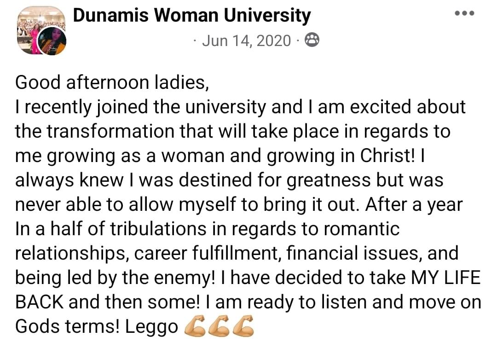497x348 pixels.
Task: Click the word "University" in the group title
Action: 267,15
